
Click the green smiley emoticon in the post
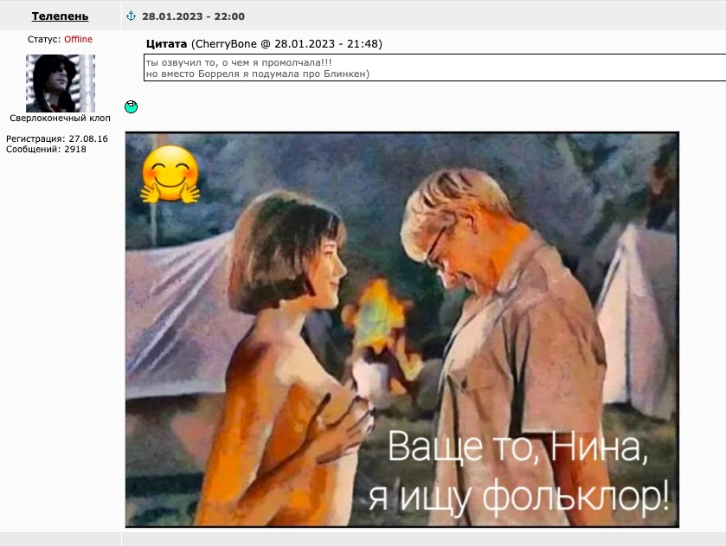tap(131, 107)
